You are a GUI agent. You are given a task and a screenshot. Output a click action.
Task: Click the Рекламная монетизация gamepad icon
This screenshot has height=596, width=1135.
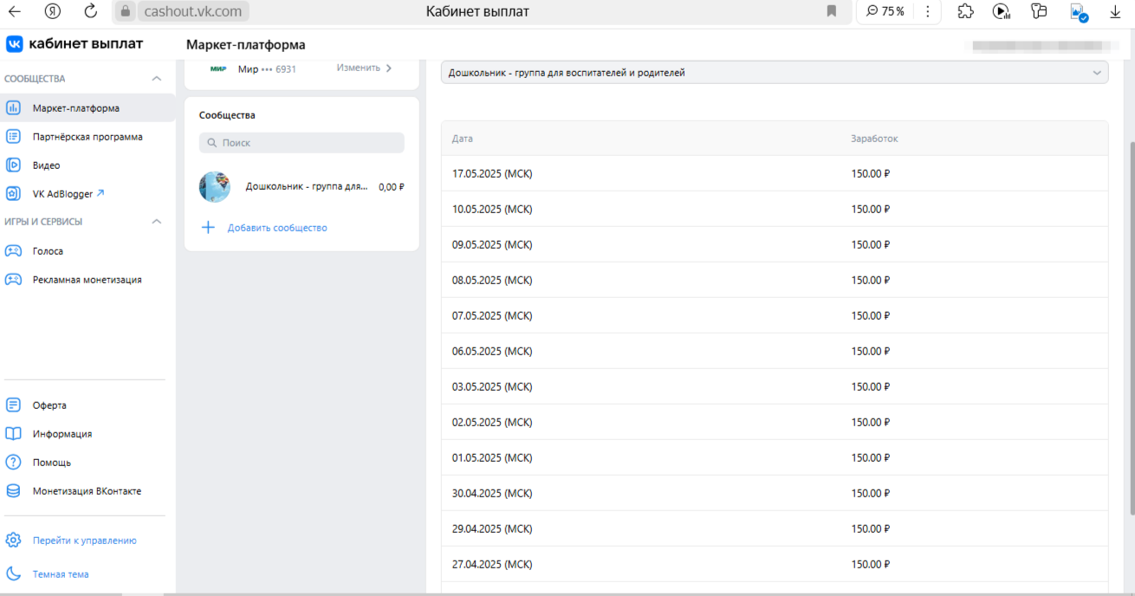point(13,280)
